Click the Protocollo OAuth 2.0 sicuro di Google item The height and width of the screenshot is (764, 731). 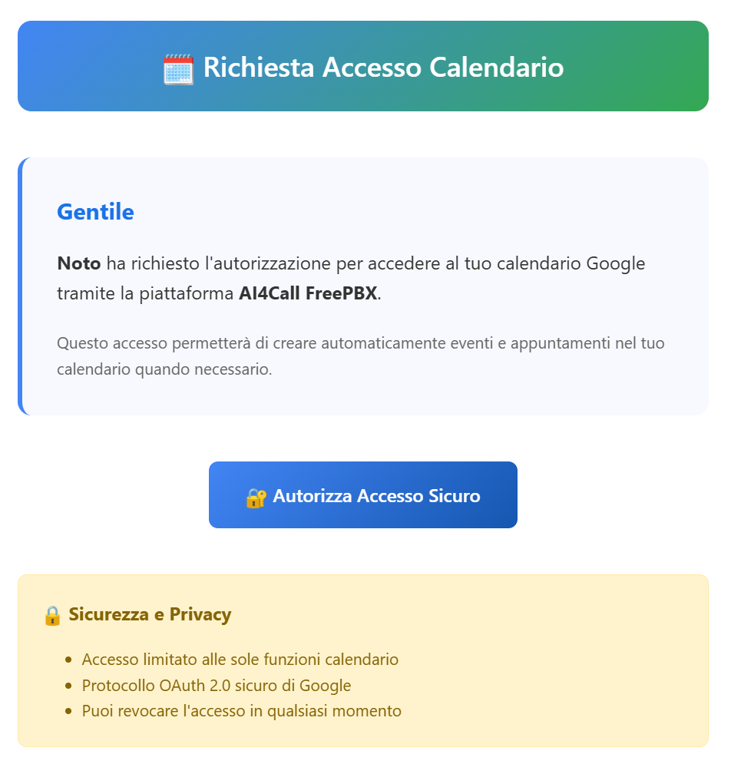click(x=217, y=686)
